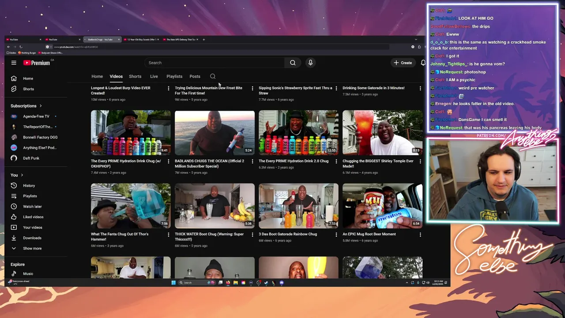Open options for An EPIC Mug Root Beer
565x318 pixels.
420,235
